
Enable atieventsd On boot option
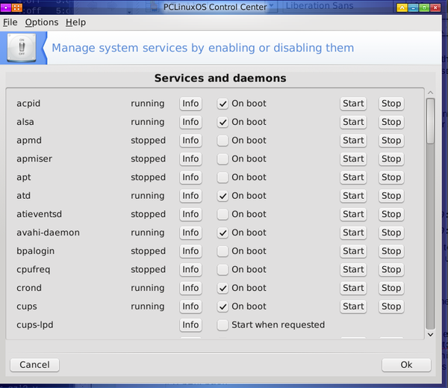click(223, 215)
